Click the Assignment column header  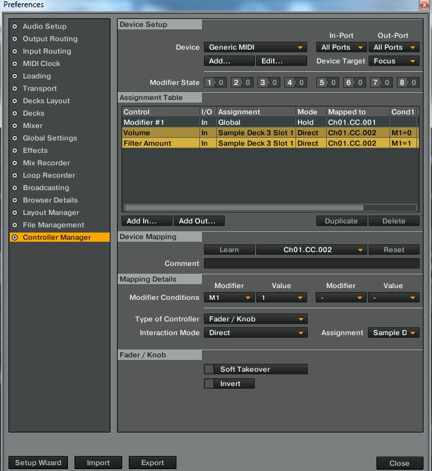tap(256, 112)
